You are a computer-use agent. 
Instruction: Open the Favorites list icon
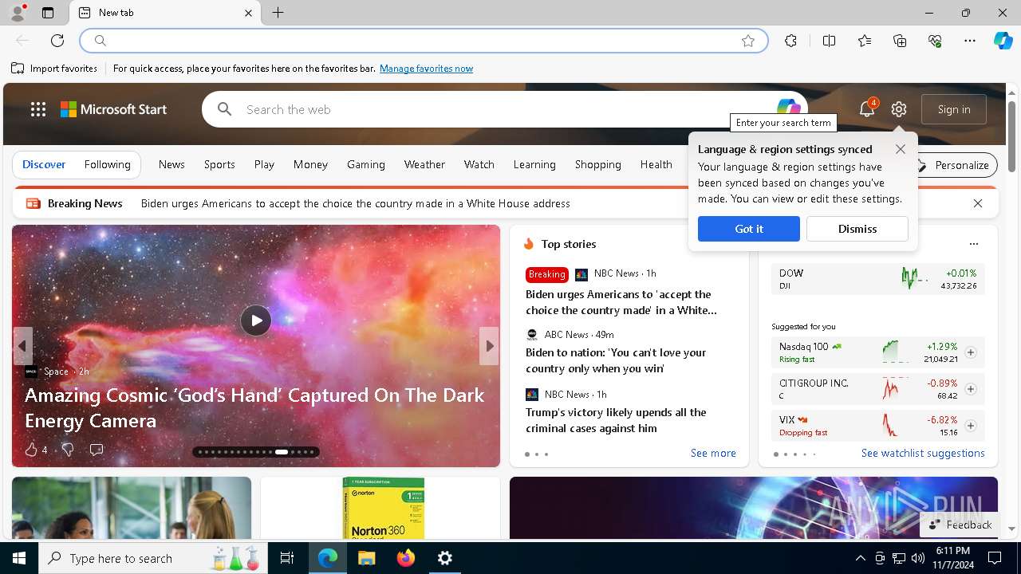(865, 41)
